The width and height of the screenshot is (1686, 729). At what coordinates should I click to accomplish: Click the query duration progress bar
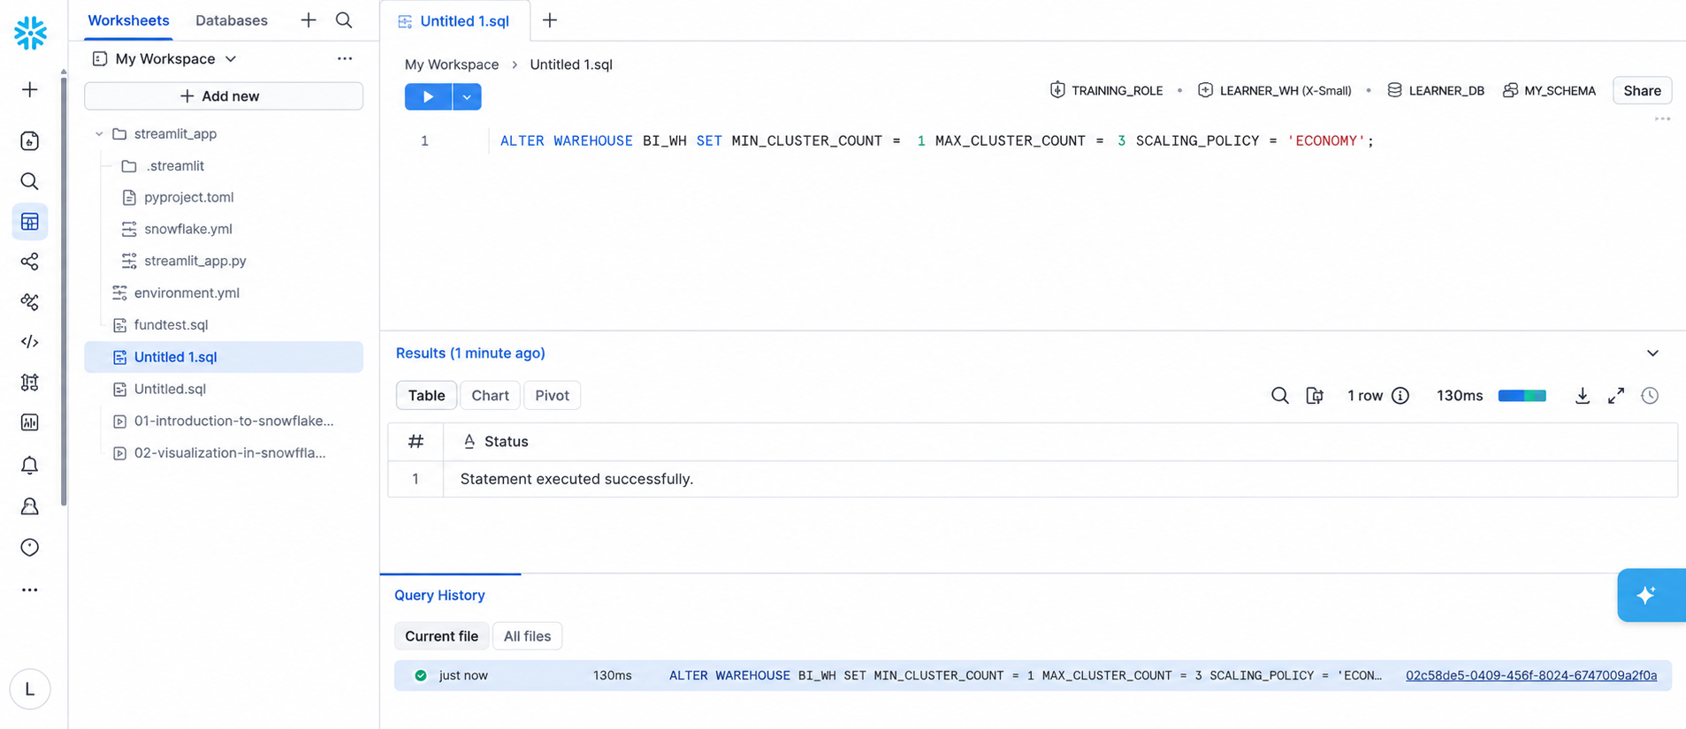tap(1522, 395)
